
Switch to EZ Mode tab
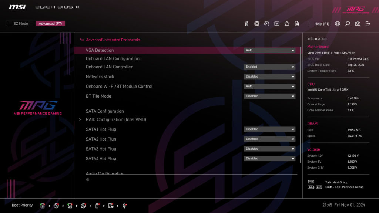click(x=20, y=23)
